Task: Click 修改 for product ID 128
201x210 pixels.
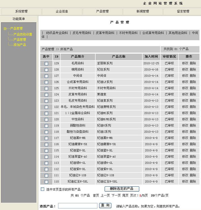Action: tap(185, 70)
